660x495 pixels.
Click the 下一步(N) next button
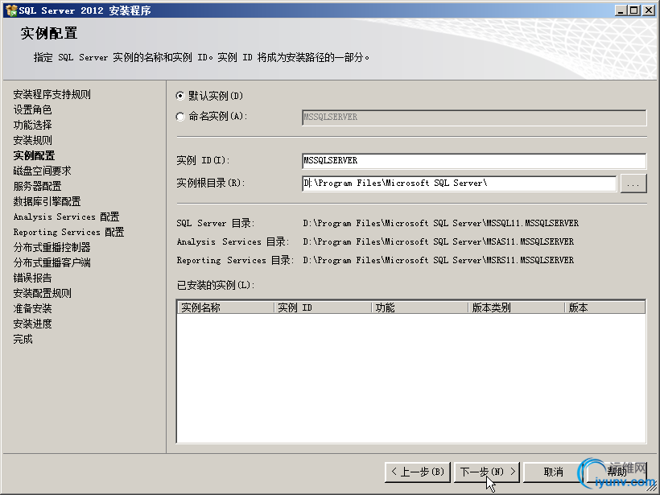coord(487,472)
